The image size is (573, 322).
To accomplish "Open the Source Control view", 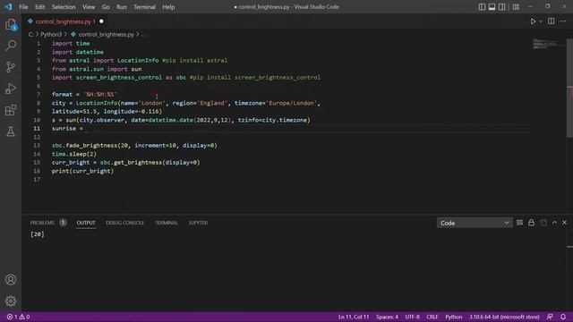I will pyautogui.click(x=11, y=67).
